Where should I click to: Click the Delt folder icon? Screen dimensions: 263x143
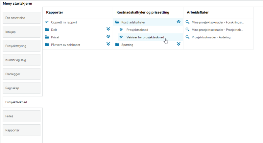pyautogui.click(x=47, y=30)
